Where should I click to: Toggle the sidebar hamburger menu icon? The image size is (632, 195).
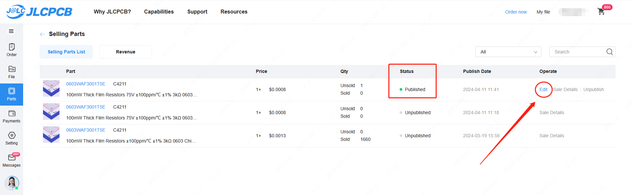pos(11,31)
